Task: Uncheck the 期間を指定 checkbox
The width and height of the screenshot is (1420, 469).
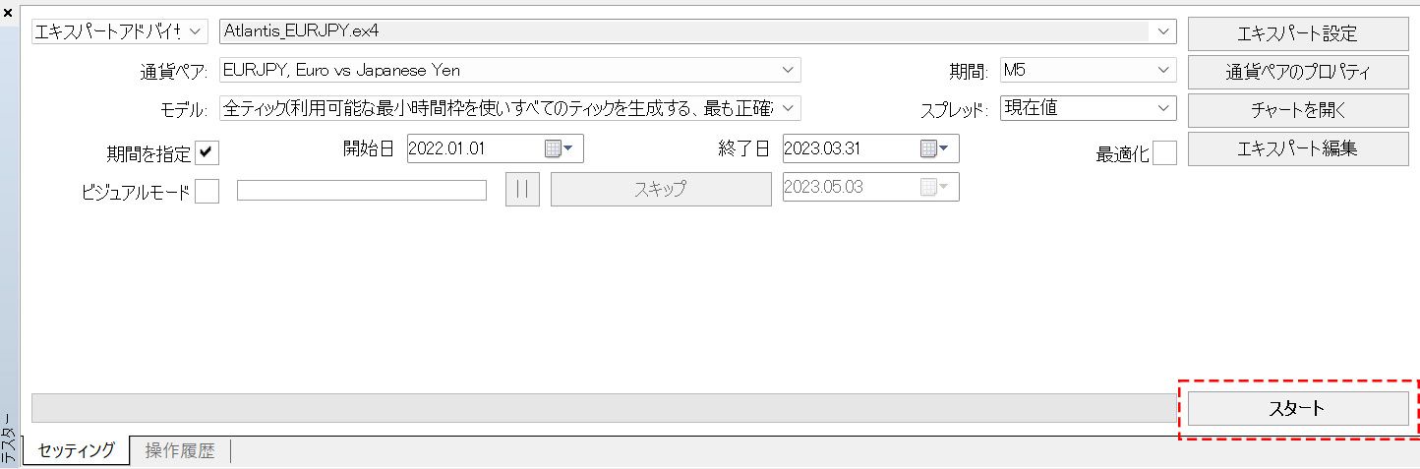Action: (207, 152)
